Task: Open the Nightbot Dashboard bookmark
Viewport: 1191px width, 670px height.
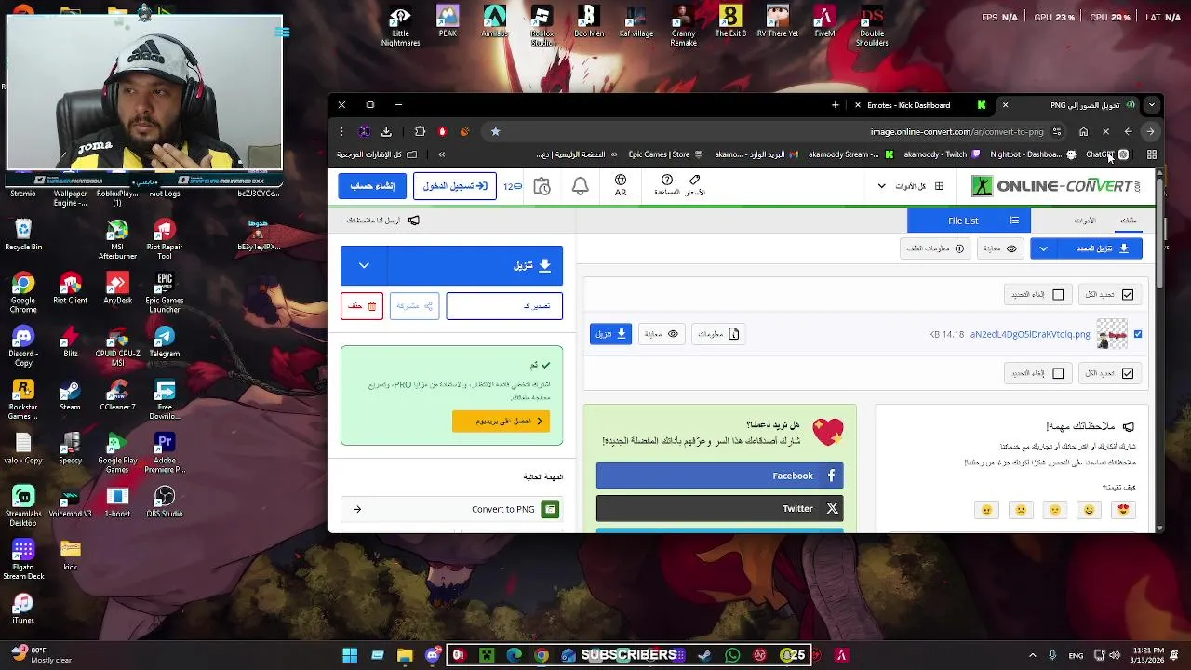Action: (1033, 154)
